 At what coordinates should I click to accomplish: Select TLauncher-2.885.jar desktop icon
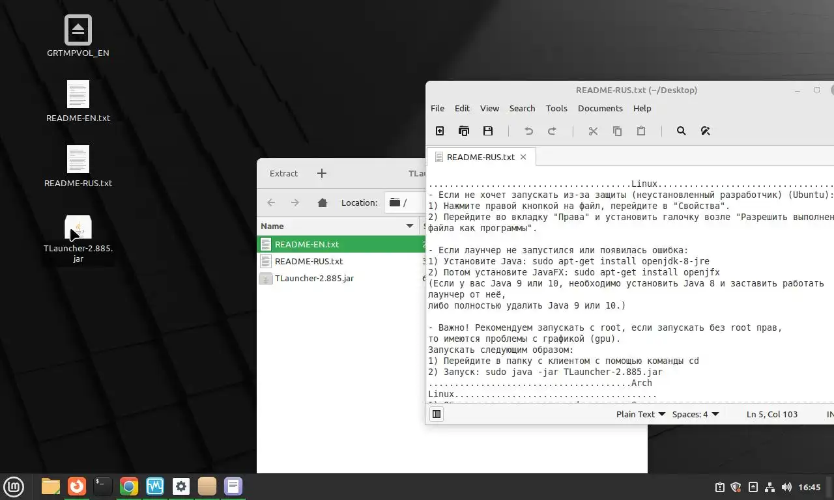tap(78, 238)
